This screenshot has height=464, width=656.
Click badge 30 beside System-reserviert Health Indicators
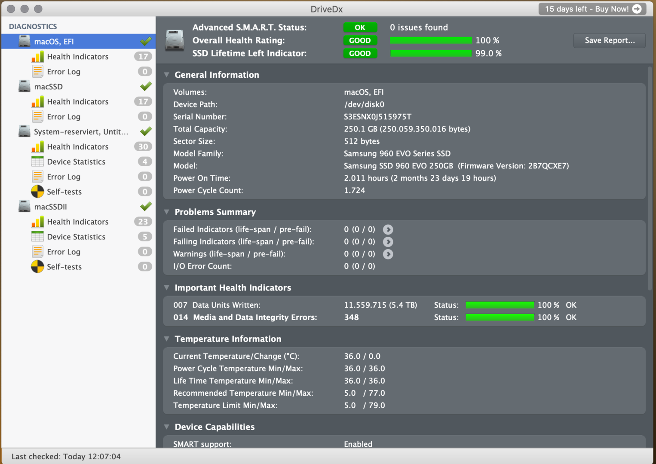[143, 147]
